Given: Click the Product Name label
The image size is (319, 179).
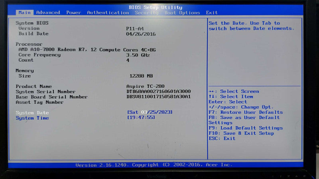Looking at the screenshot, I should click(33, 86).
